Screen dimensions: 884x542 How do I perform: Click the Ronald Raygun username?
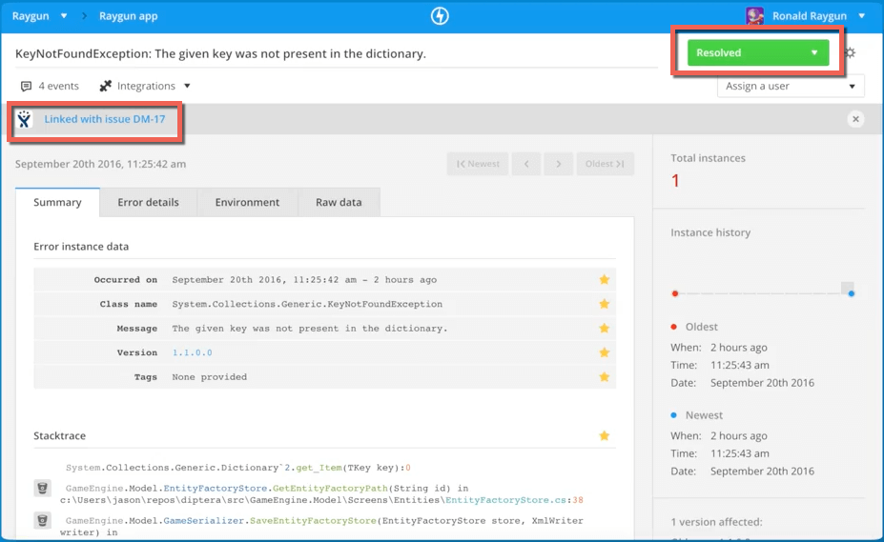click(809, 16)
